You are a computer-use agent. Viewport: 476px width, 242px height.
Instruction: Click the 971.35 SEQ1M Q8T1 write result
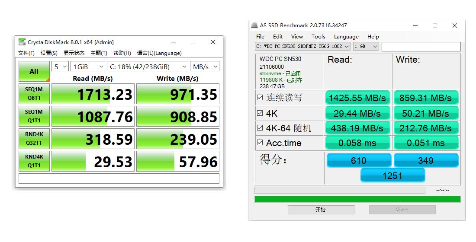[x=177, y=94]
